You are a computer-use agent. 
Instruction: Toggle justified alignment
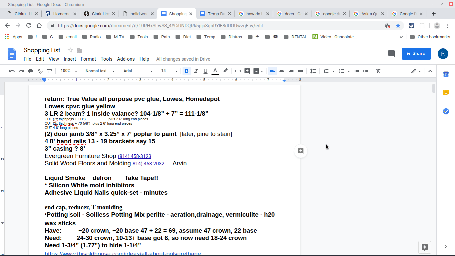point(300,71)
